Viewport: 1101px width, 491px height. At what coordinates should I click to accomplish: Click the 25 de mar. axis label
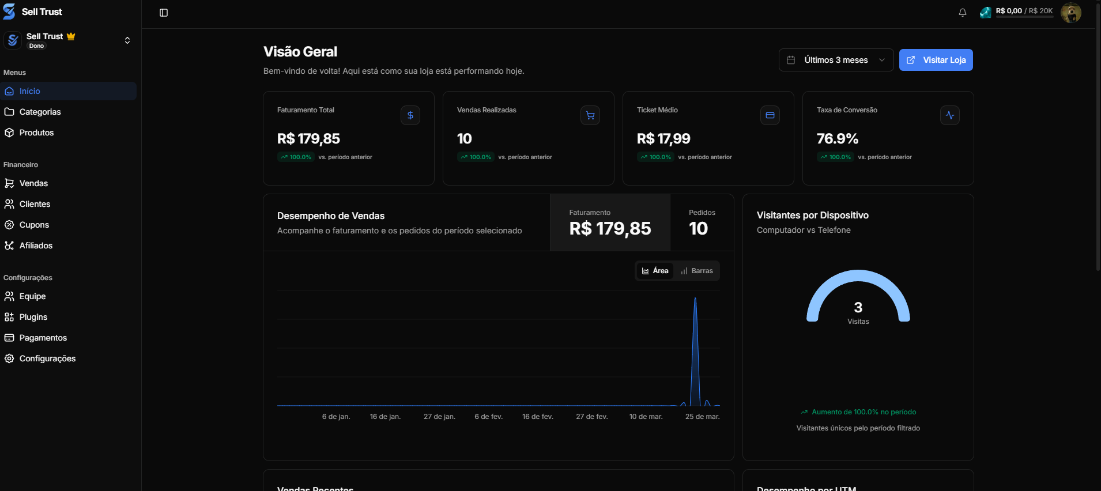702,417
